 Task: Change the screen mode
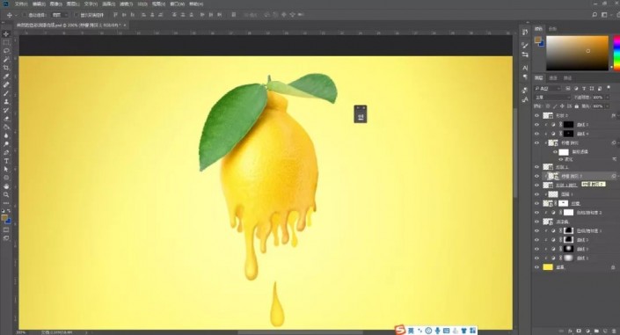pyautogui.click(x=6, y=238)
